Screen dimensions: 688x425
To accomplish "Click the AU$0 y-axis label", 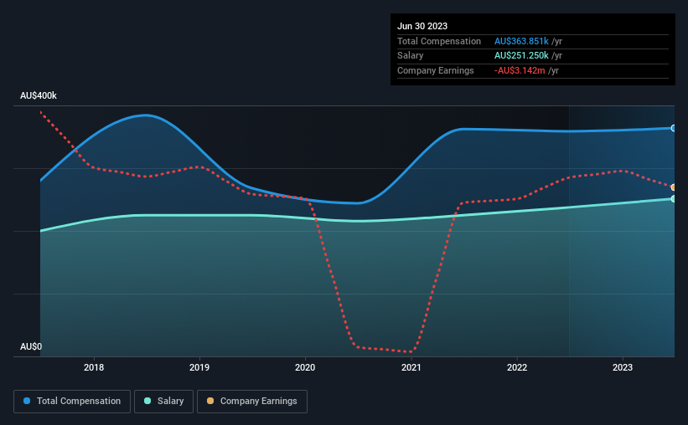I will tap(31, 346).
